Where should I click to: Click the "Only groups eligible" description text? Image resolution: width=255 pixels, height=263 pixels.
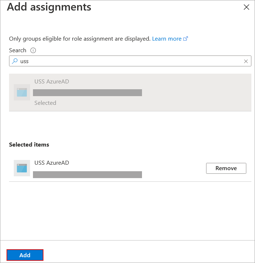click(79, 38)
